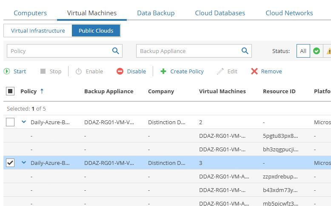Image resolution: width=331 pixels, height=206 pixels.
Task: Click the Policy search input field
Action: (x=59, y=51)
